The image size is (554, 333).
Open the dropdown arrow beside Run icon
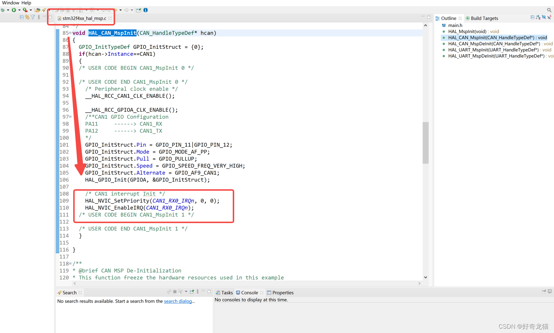click(19, 10)
